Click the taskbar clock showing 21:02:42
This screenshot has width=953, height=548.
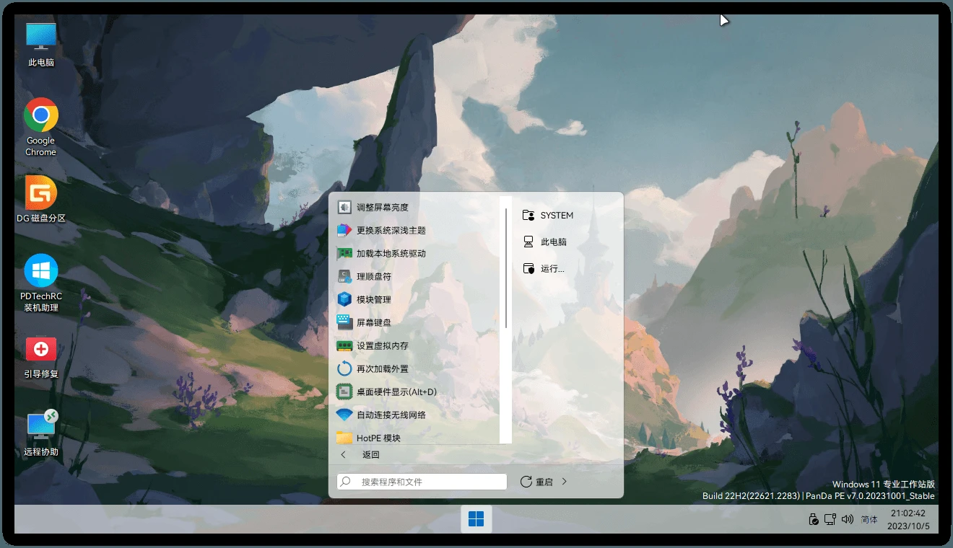click(908, 519)
